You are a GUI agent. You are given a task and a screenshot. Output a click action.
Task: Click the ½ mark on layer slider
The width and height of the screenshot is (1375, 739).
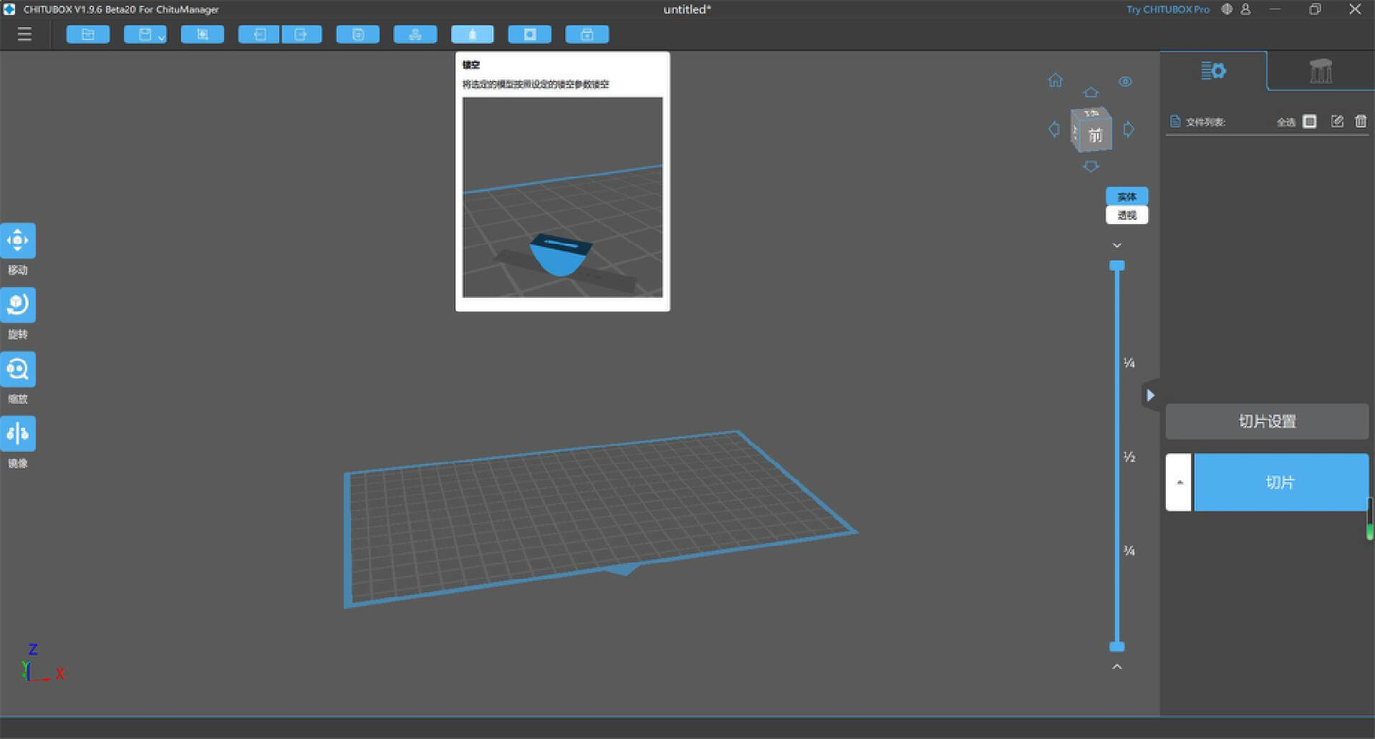click(x=1129, y=457)
